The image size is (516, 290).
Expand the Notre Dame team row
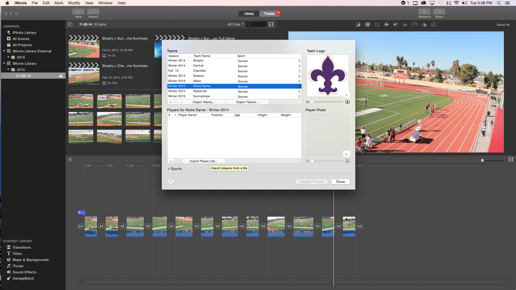coord(299,86)
